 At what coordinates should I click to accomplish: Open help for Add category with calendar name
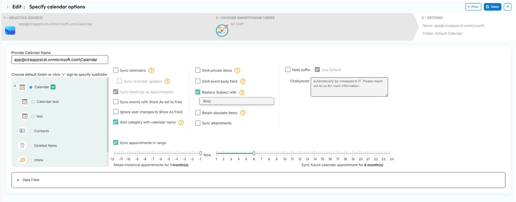tap(181, 122)
